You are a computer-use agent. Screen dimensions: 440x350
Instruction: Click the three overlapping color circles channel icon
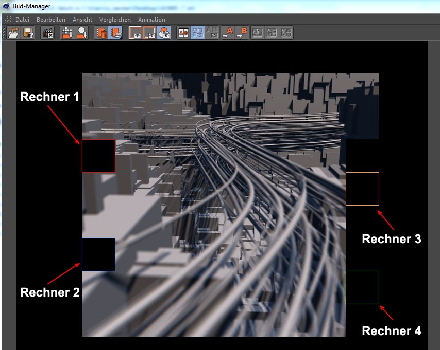[x=164, y=33]
